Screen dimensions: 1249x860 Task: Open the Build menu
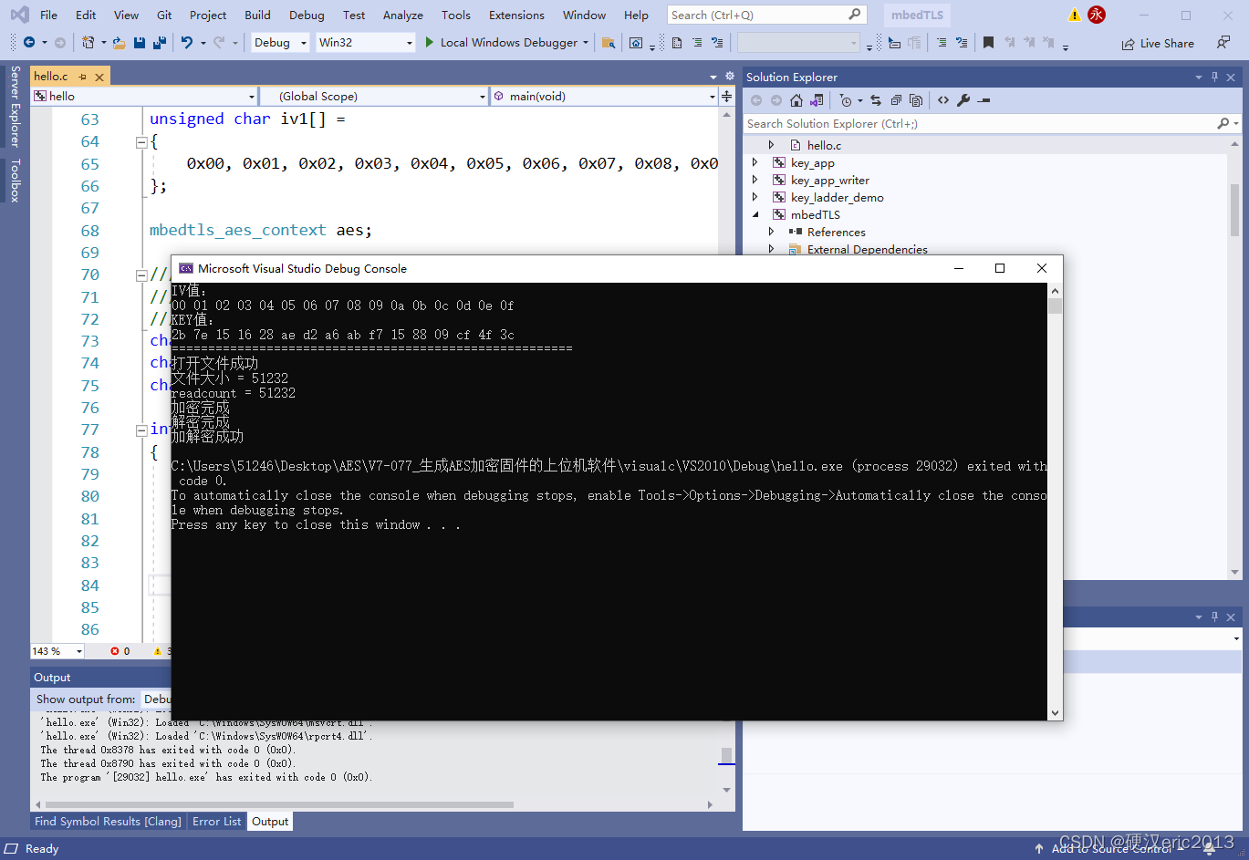256,15
